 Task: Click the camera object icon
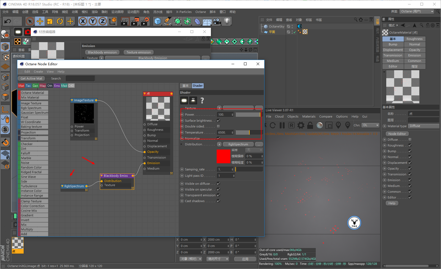(217, 21)
